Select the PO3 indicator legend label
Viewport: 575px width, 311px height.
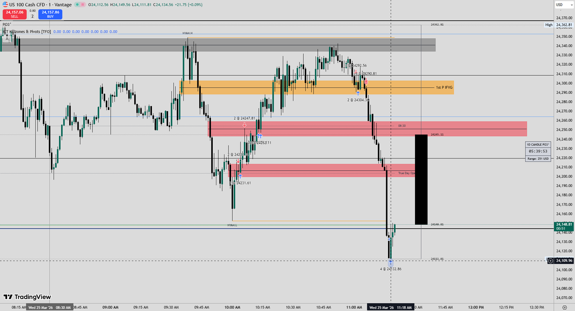pyautogui.click(x=7, y=24)
